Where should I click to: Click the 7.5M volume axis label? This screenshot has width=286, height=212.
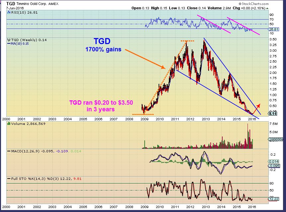coord(273,124)
